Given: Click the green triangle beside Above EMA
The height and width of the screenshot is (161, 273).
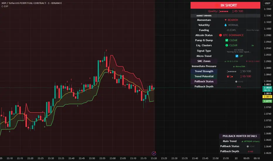Looking at the screenshot, I should [x=234, y=66].
